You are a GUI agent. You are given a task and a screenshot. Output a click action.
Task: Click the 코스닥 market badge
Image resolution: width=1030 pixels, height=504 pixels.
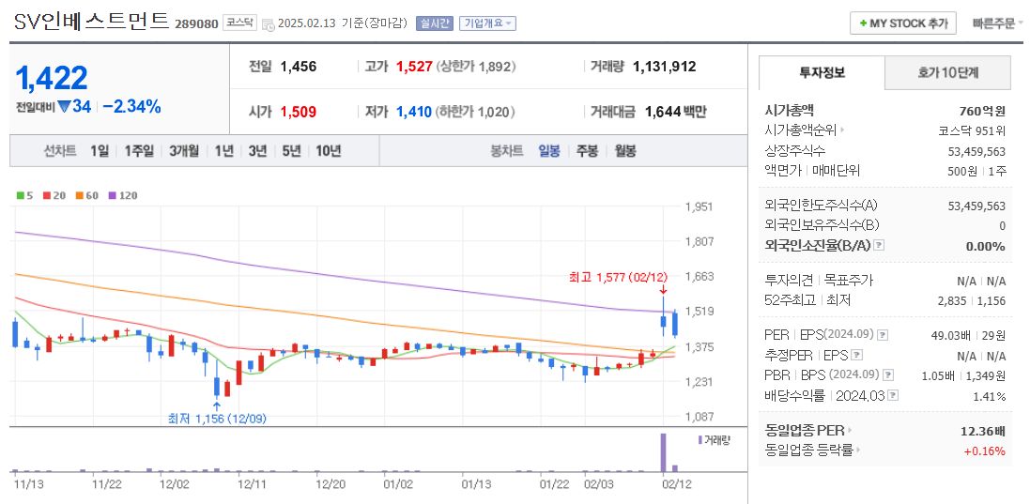[x=239, y=23]
